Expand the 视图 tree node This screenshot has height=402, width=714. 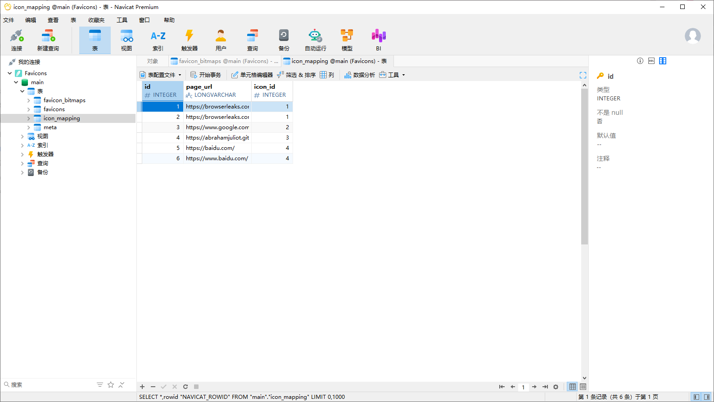[x=22, y=136]
